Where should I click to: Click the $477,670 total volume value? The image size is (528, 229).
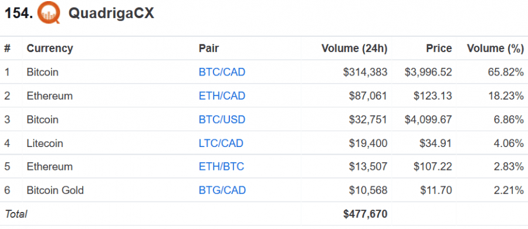[x=365, y=214]
